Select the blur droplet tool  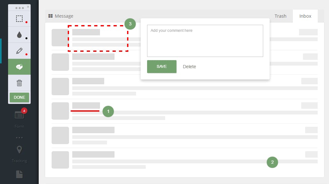pyautogui.click(x=19, y=35)
